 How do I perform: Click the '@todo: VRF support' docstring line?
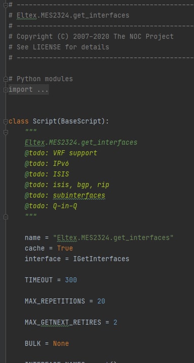[61, 153]
